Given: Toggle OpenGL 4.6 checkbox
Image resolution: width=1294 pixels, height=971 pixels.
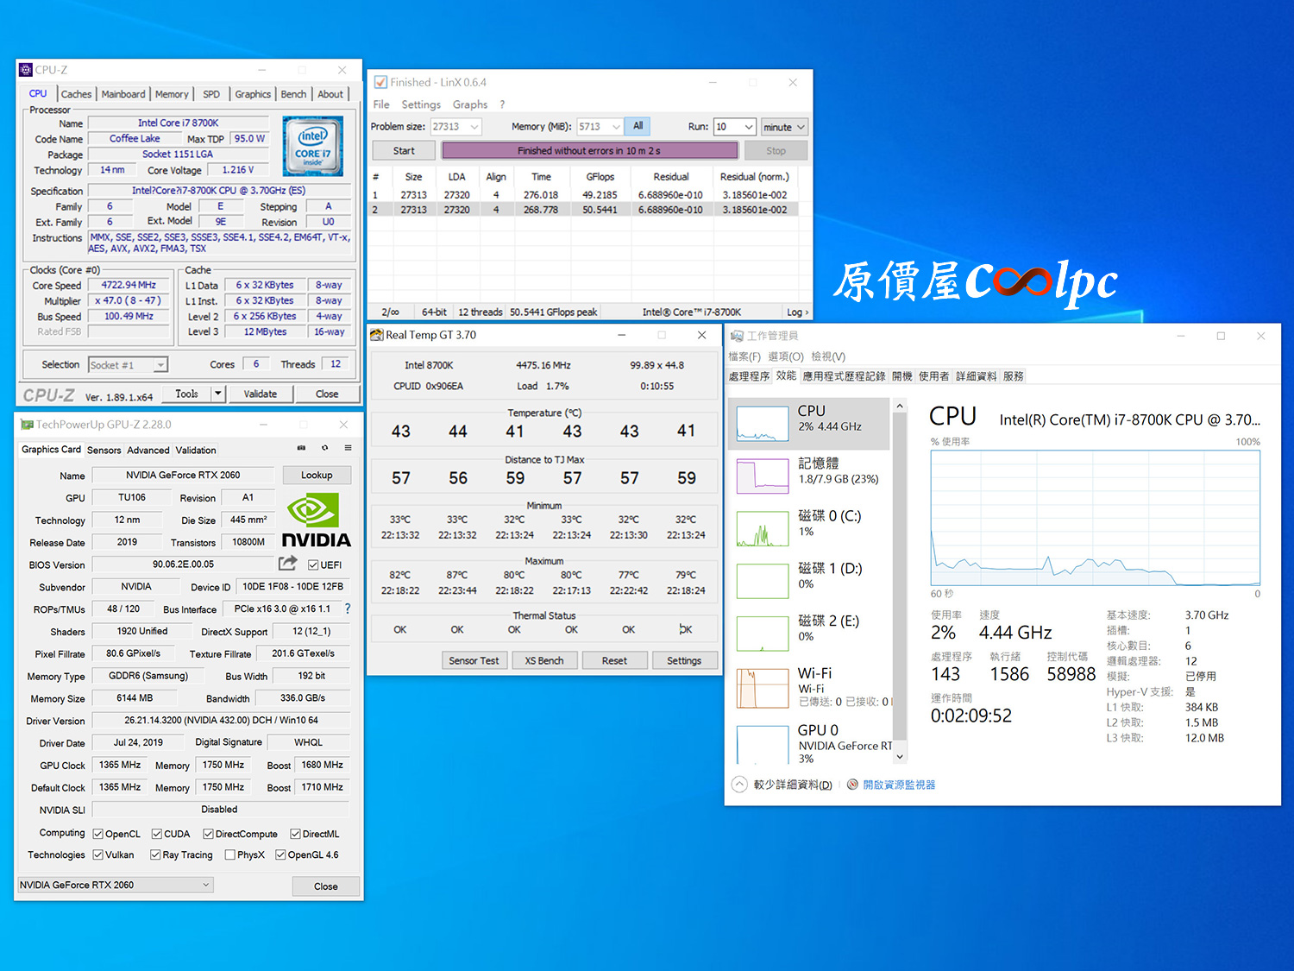Looking at the screenshot, I should coord(280,854).
